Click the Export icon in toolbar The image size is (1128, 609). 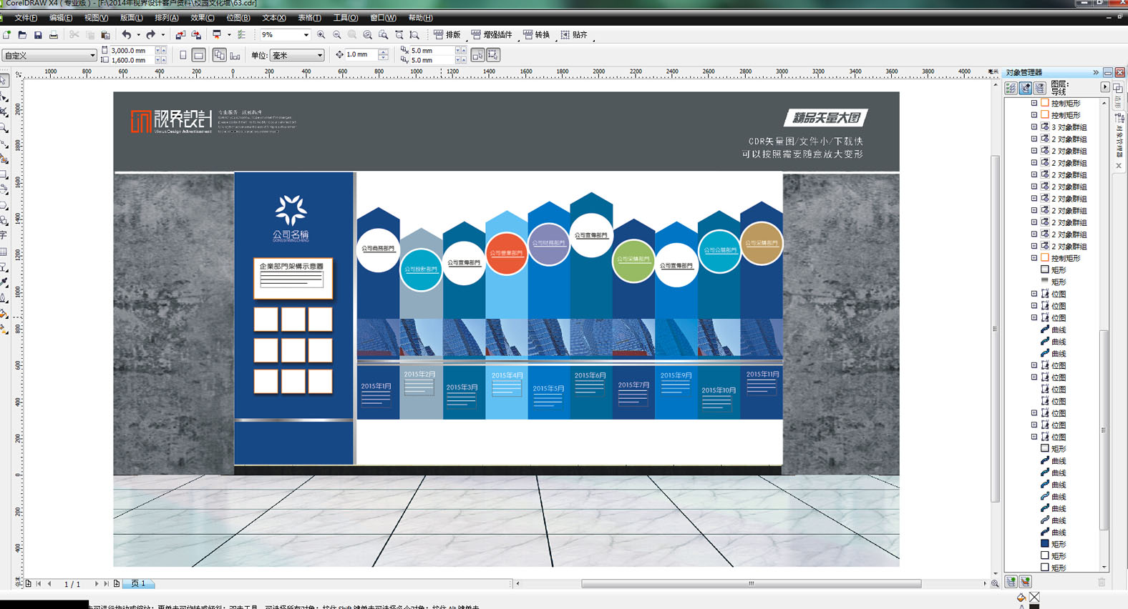[196, 34]
